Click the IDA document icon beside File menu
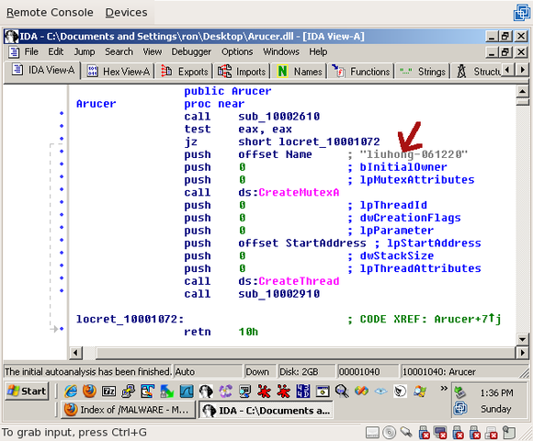 [14, 52]
